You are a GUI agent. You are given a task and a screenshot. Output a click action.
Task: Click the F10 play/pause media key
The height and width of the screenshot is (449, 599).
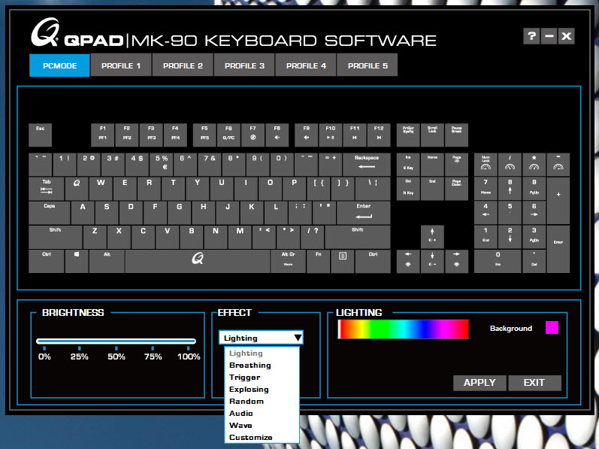tap(331, 135)
